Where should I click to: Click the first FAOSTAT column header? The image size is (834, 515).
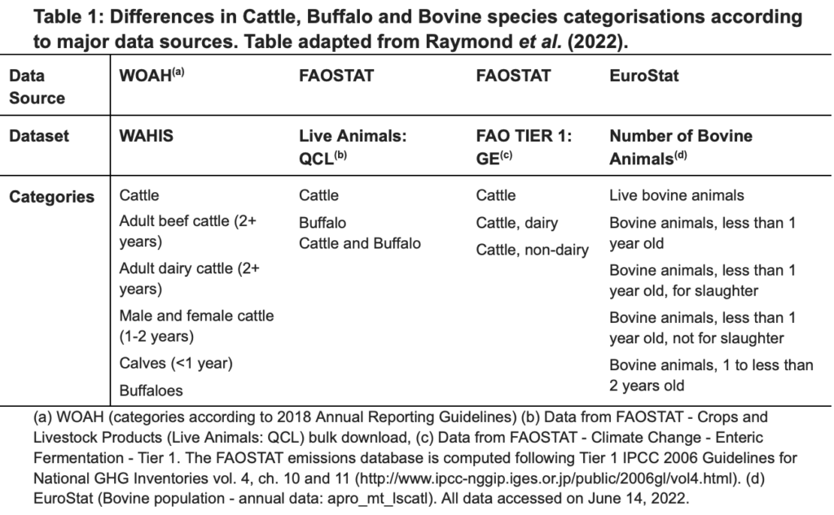[x=336, y=76]
